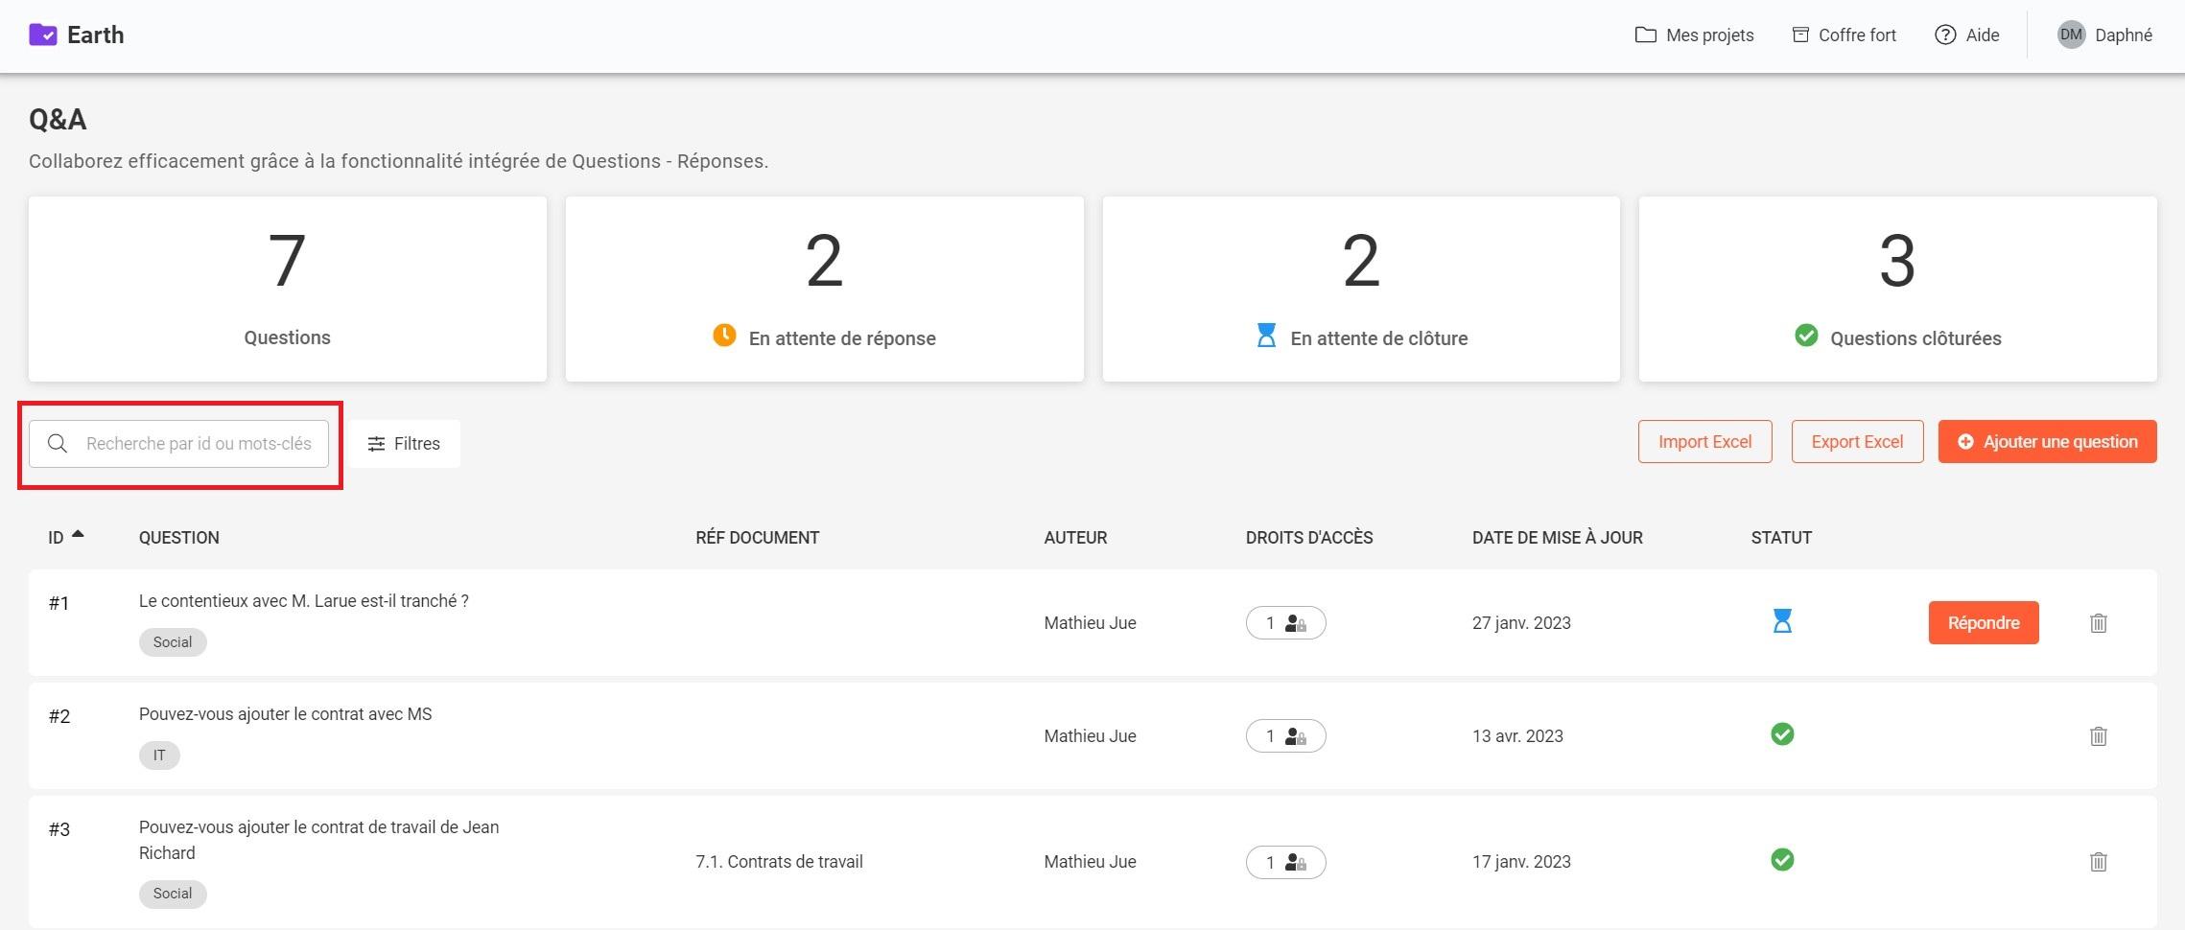Viewport: 2185px width, 930px height.
Task: Click the Aide question mark icon
Action: [1945, 35]
